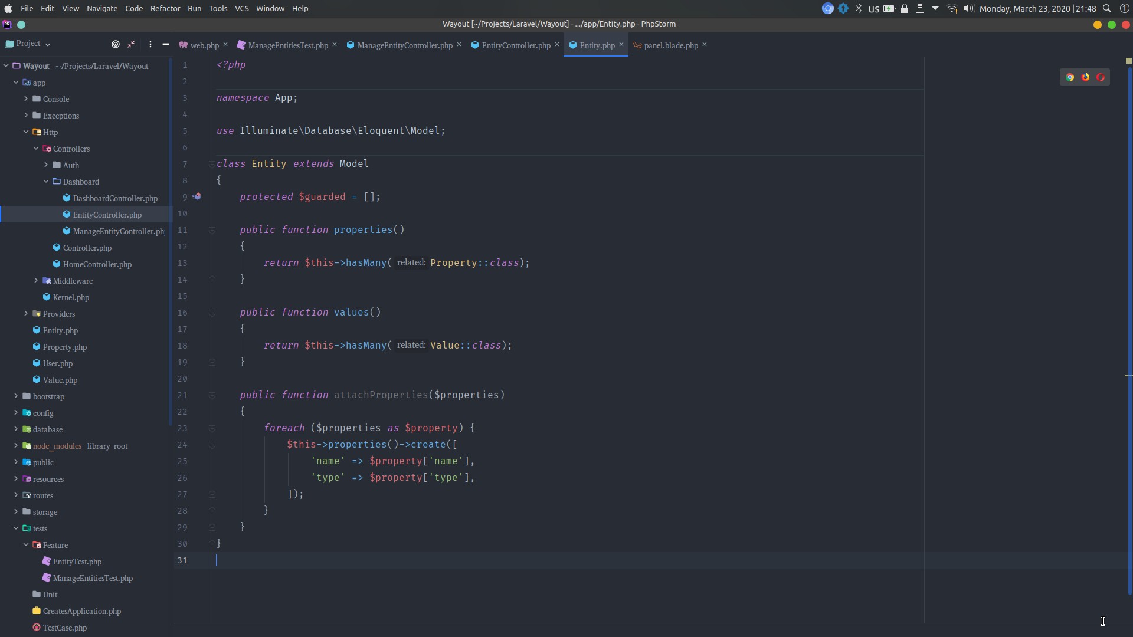Open in Chrome browser icon in editor
The height and width of the screenshot is (637, 1133).
coord(1070,77)
